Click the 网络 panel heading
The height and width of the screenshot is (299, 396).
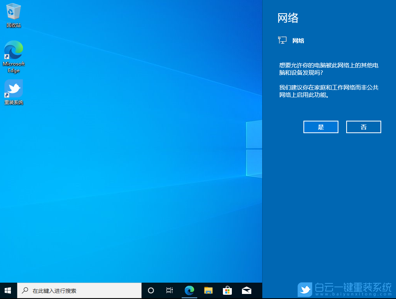tap(288, 18)
